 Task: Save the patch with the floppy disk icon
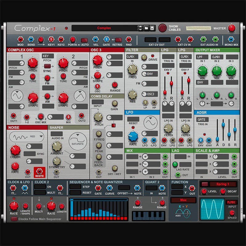(152, 28)
